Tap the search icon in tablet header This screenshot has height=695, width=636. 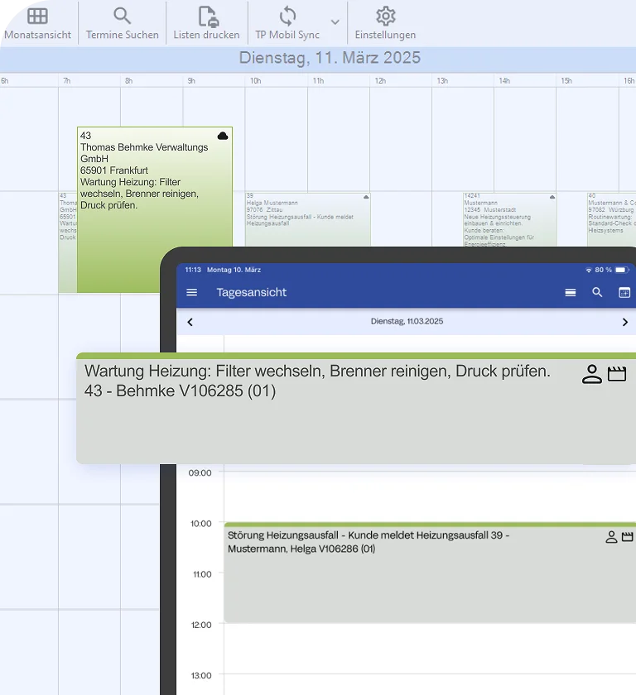click(597, 293)
